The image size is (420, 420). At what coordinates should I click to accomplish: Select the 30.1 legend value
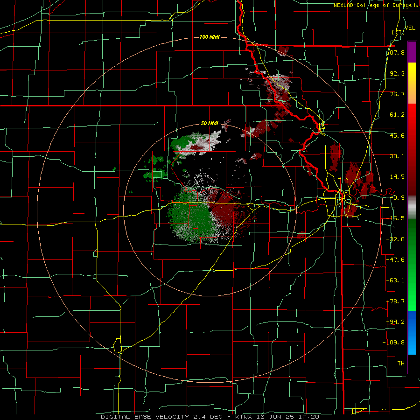(x=397, y=156)
